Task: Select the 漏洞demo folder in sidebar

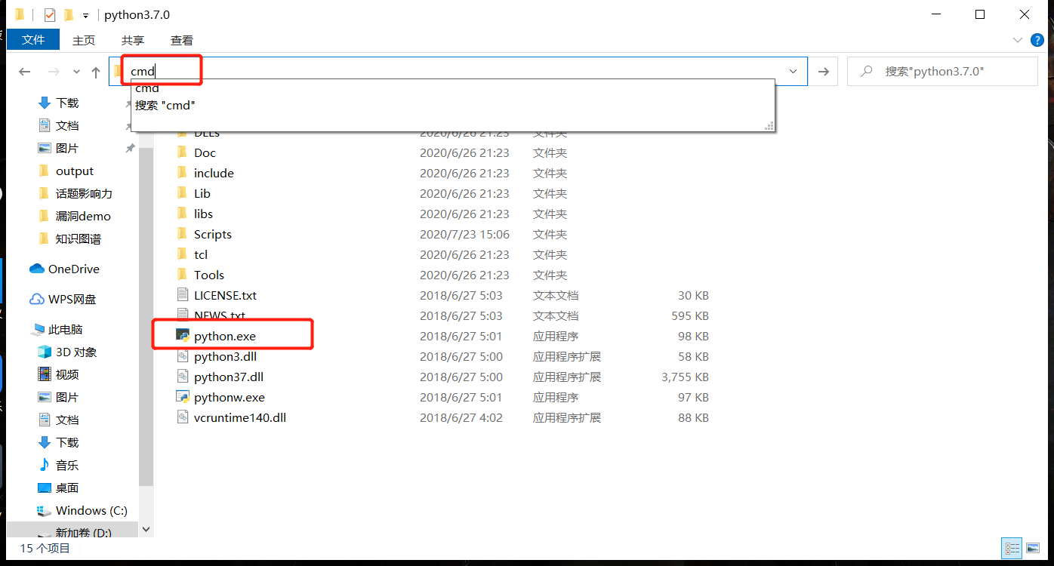Action: click(83, 216)
